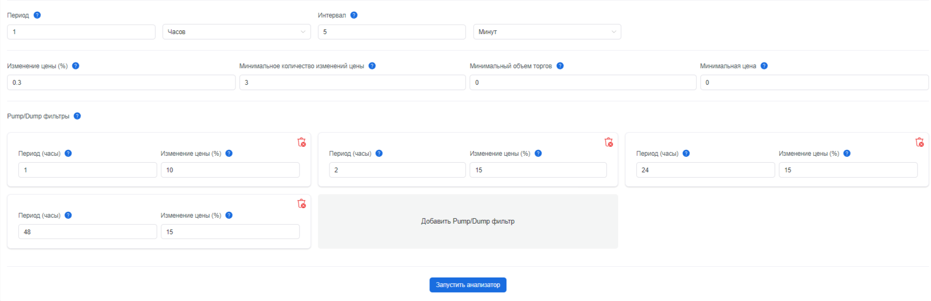The height and width of the screenshot is (301, 931).
Task: Click the Минимальный объем торгов input
Action: click(583, 82)
